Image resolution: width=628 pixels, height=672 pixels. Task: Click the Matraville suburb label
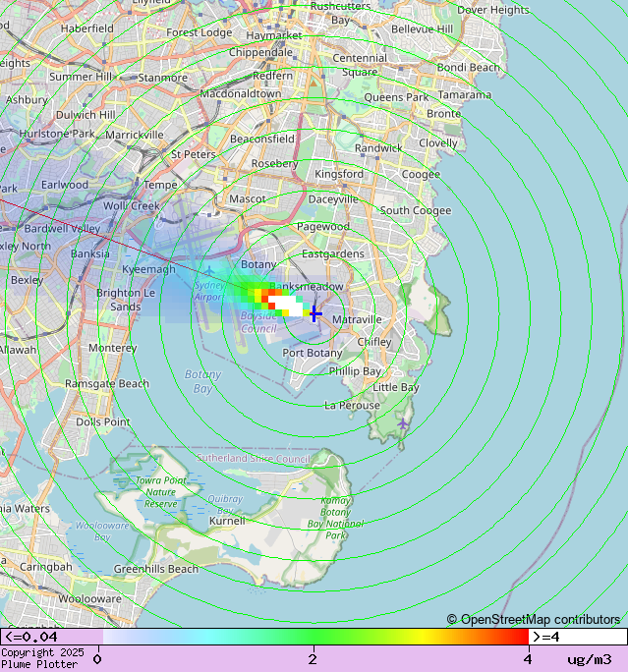pyautogui.click(x=357, y=319)
